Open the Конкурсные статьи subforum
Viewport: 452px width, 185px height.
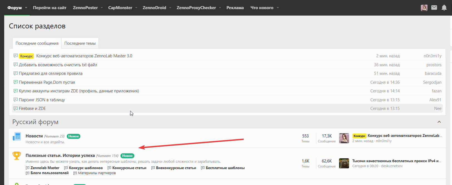129,168
